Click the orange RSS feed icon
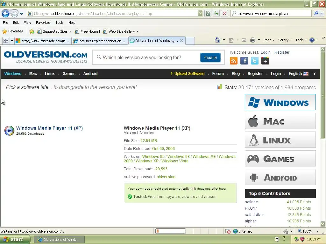 pyautogui.click(x=233, y=61)
